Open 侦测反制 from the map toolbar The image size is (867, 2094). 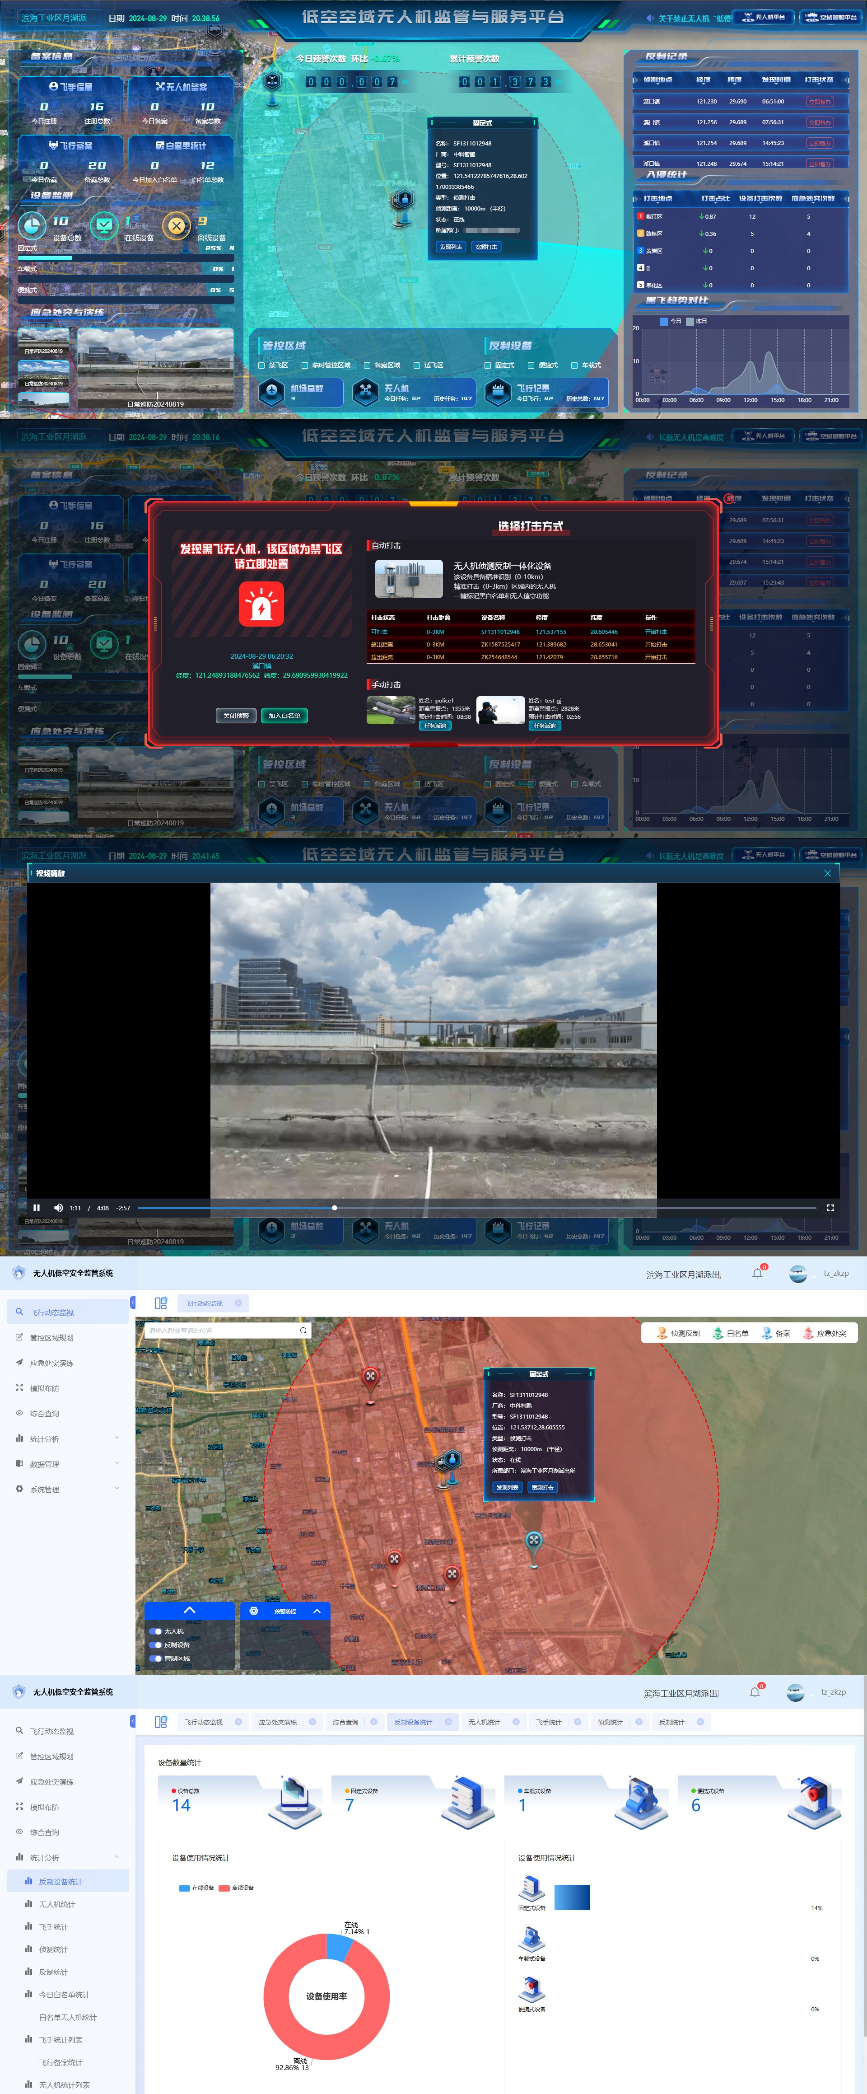[679, 1333]
